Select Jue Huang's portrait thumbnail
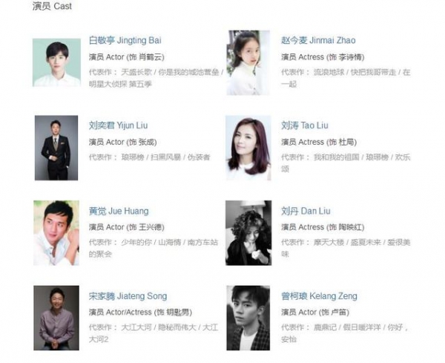 tap(56, 233)
